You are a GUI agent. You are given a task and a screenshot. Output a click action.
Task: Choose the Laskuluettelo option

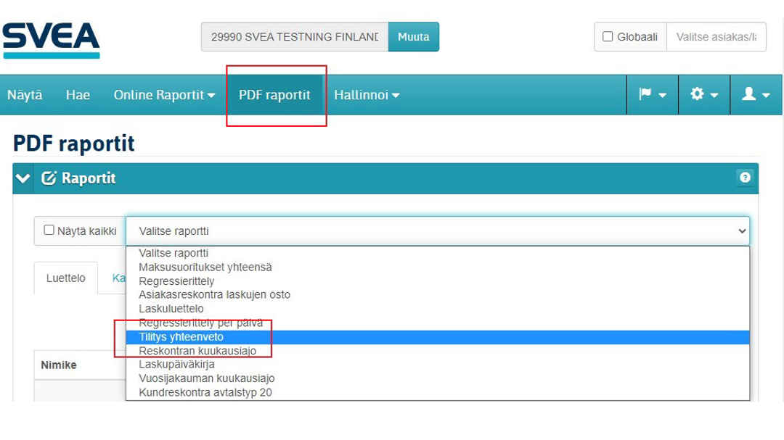point(438,309)
